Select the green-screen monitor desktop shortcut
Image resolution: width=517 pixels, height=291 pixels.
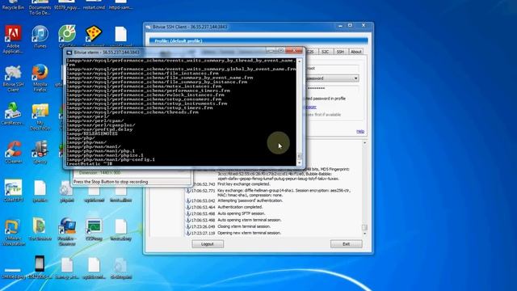click(94, 229)
